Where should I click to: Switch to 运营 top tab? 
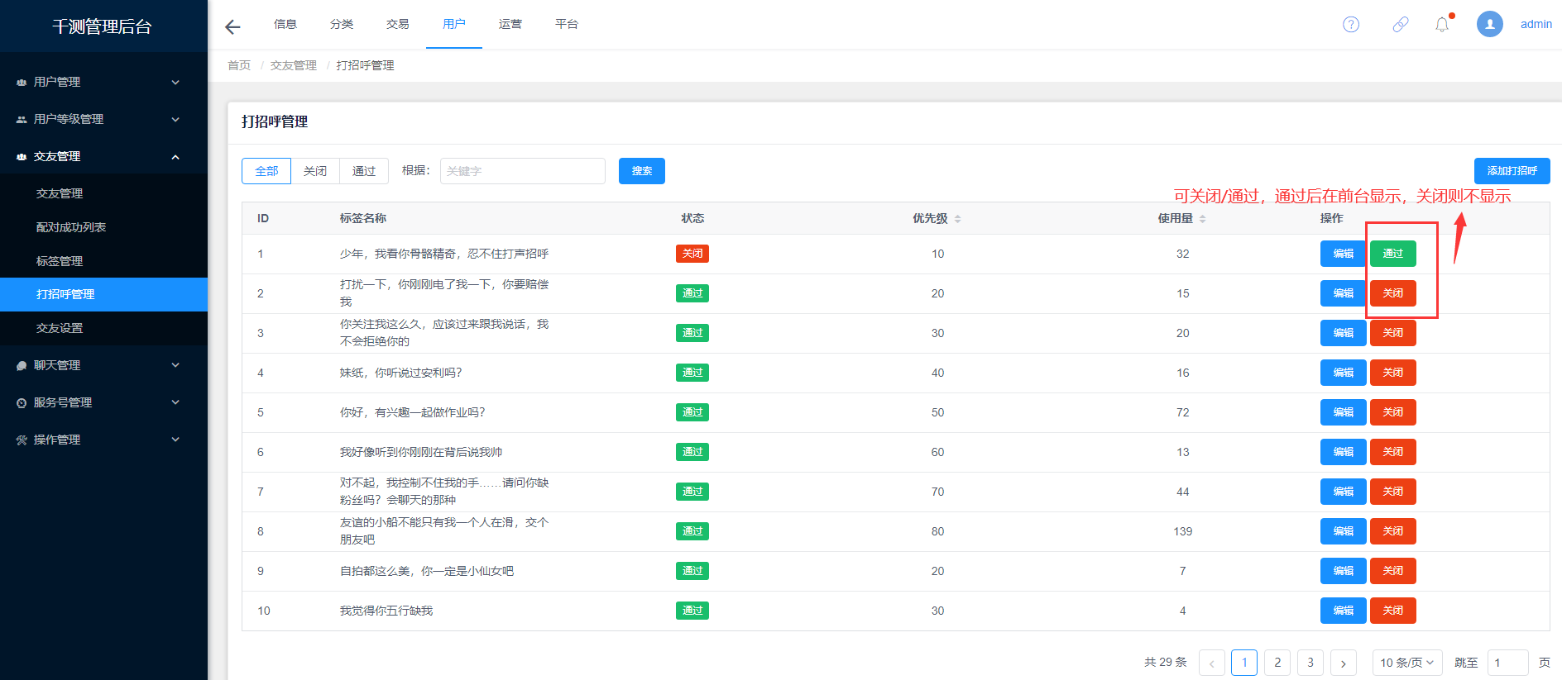(510, 24)
